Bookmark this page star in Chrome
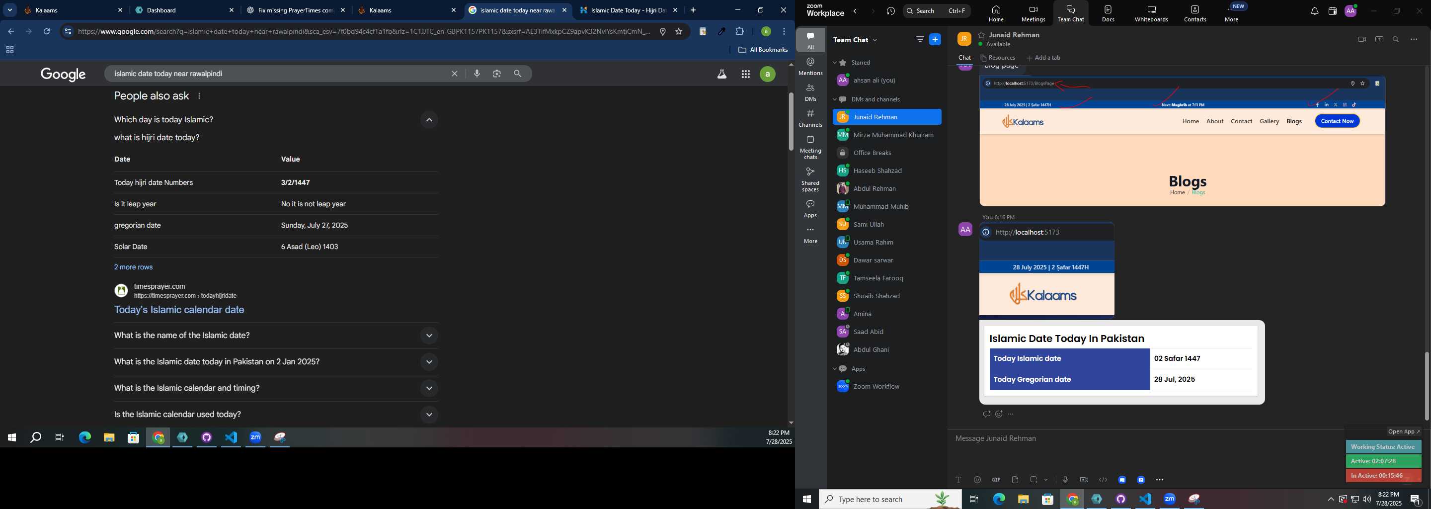The width and height of the screenshot is (1431, 509). click(678, 32)
